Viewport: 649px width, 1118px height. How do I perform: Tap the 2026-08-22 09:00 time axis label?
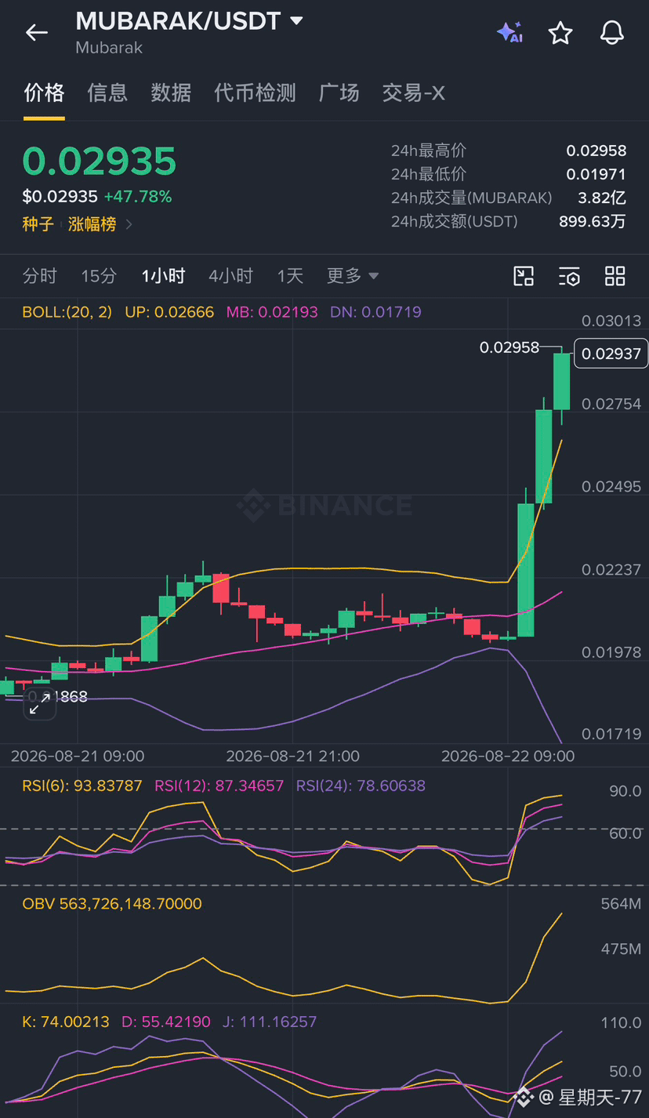pos(508,757)
